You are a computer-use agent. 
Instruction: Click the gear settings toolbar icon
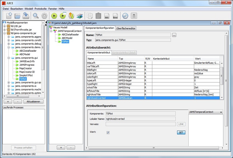pyautogui.click(x=44, y=16)
